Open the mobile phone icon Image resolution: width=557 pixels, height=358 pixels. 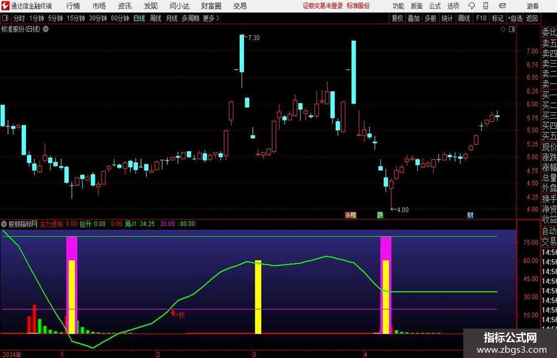[x=486, y=6]
